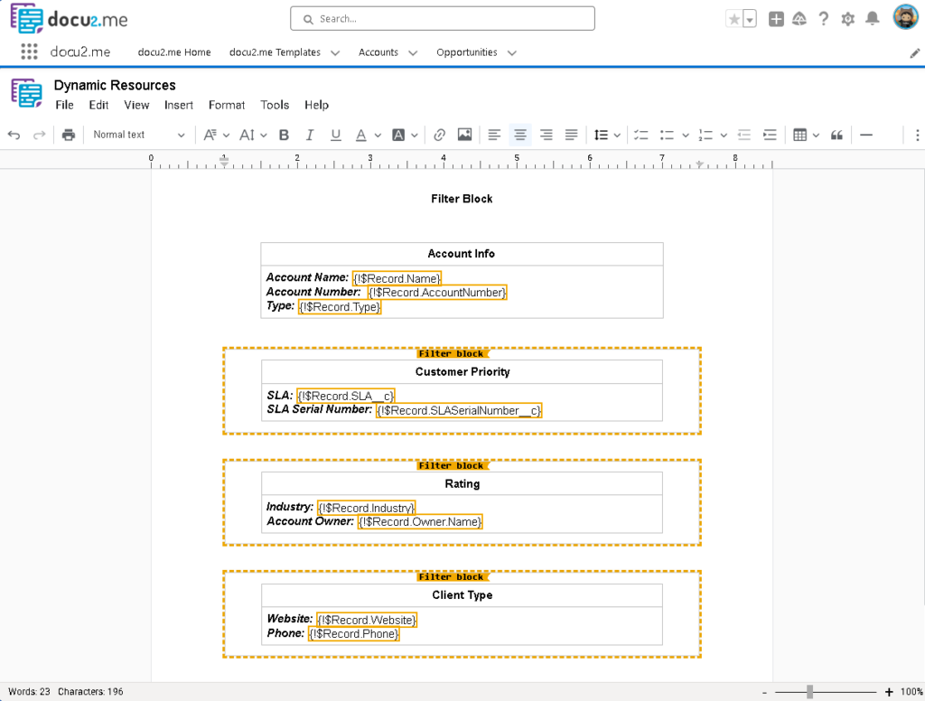The image size is (925, 701).
Task: Open the setup gear icon
Action: [x=847, y=19]
